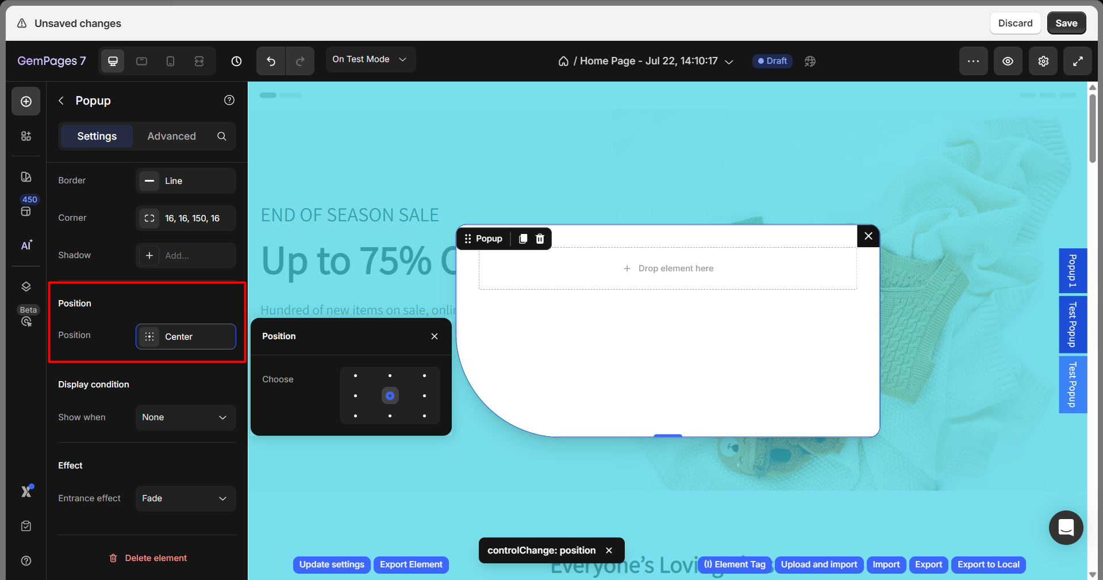This screenshot has width=1103, height=580.
Task: Click the Delete element link
Action: coord(148,558)
